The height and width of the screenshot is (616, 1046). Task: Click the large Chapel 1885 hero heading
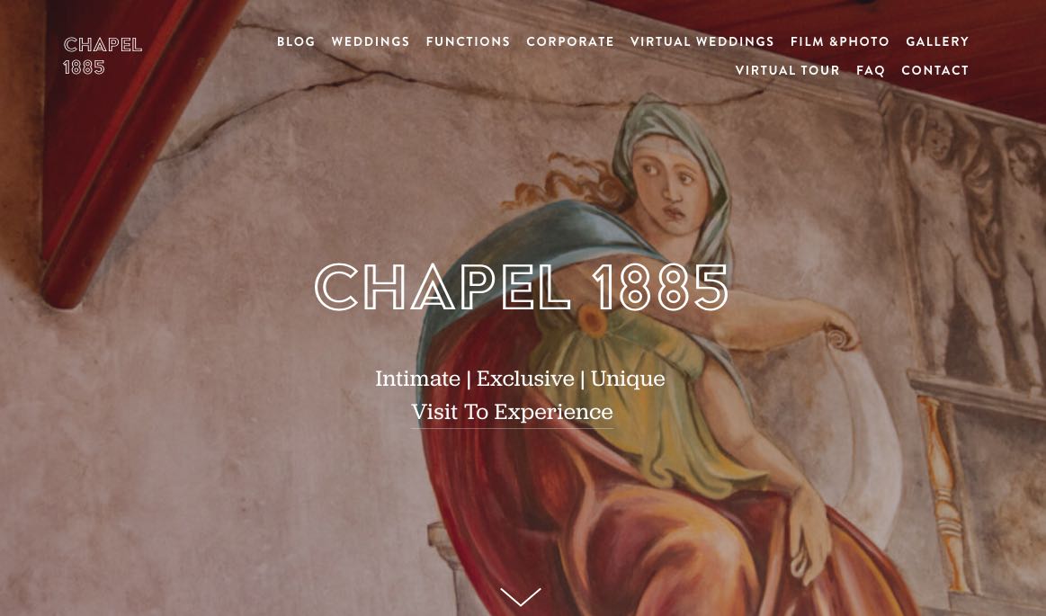tap(521, 287)
